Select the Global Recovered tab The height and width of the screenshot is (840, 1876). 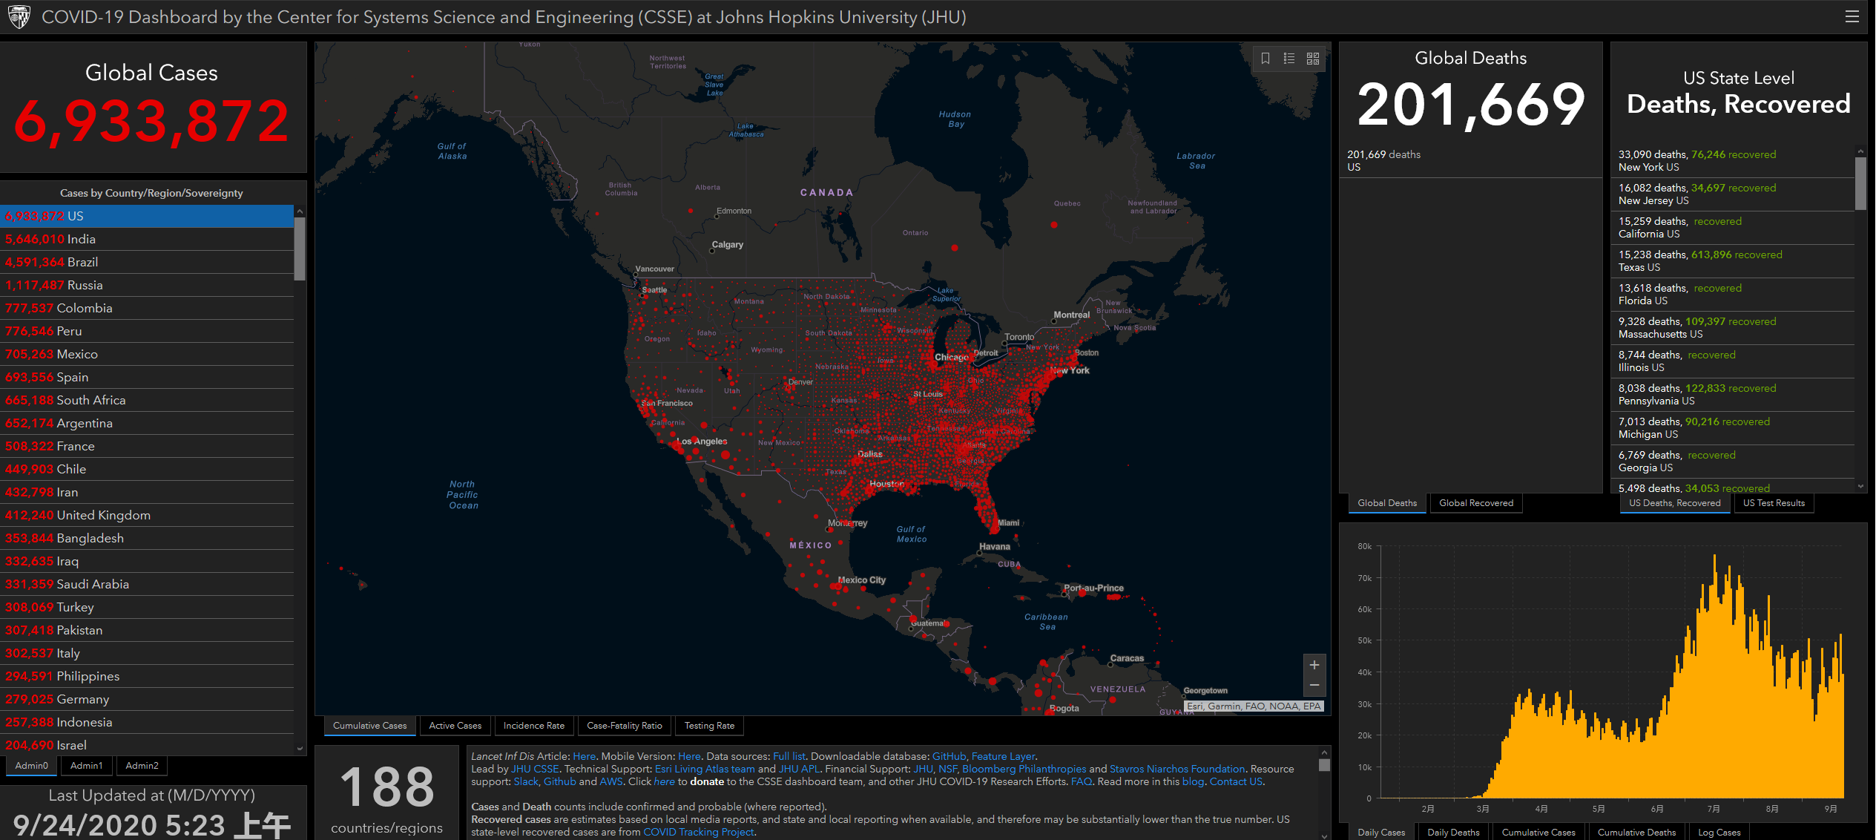click(x=1475, y=503)
